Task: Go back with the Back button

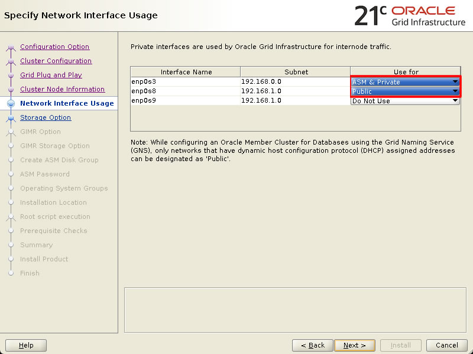Action: click(x=313, y=345)
